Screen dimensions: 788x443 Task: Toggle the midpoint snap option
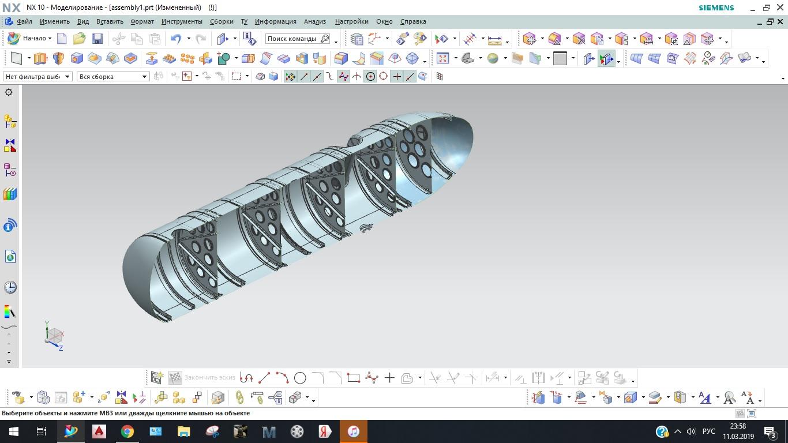click(317, 76)
